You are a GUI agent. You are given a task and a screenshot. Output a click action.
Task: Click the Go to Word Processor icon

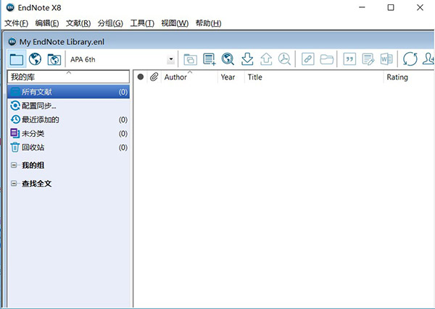pos(386,59)
